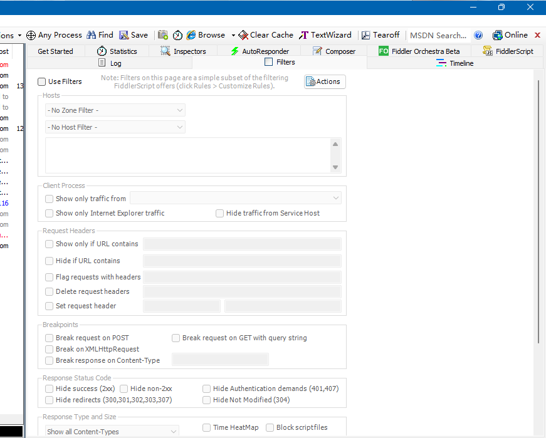Click the FiddlerScript JS icon
The image size is (546, 438).
click(488, 51)
